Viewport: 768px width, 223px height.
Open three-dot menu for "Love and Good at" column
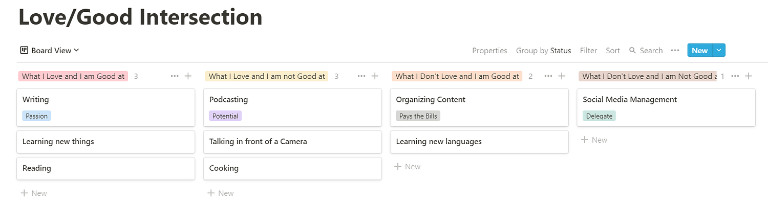tap(175, 76)
